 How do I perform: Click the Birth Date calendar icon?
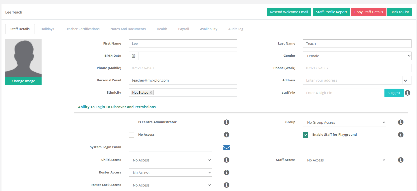click(133, 56)
